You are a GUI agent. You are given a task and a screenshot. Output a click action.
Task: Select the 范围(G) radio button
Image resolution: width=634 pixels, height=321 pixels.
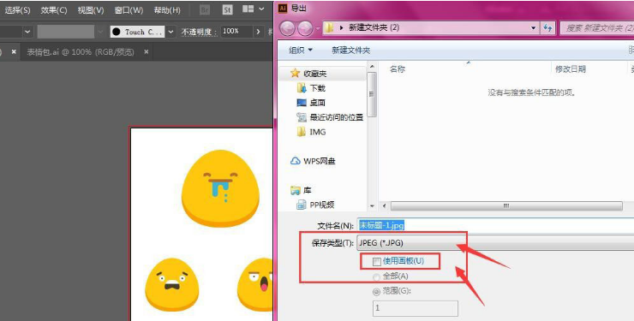376,291
